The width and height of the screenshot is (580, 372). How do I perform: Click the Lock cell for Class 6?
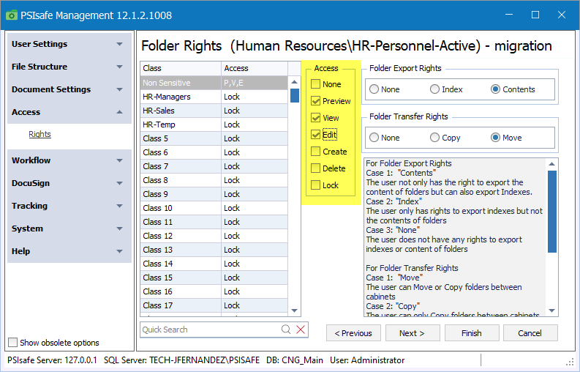pos(255,152)
